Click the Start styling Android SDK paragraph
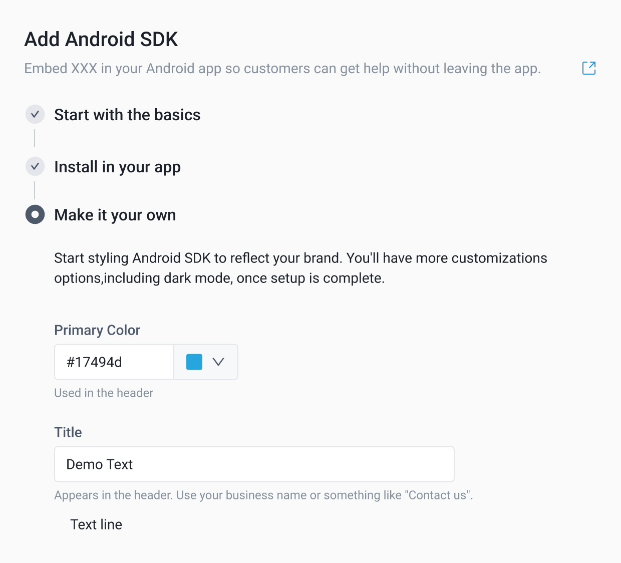Screen dimensions: 621x563 300,268
